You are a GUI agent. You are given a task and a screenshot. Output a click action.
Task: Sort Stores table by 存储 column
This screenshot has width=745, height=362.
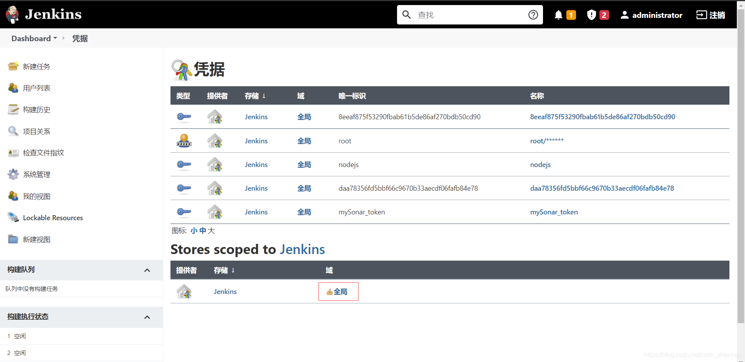(x=224, y=270)
